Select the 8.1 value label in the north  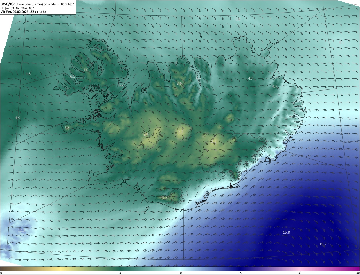coord(199,77)
